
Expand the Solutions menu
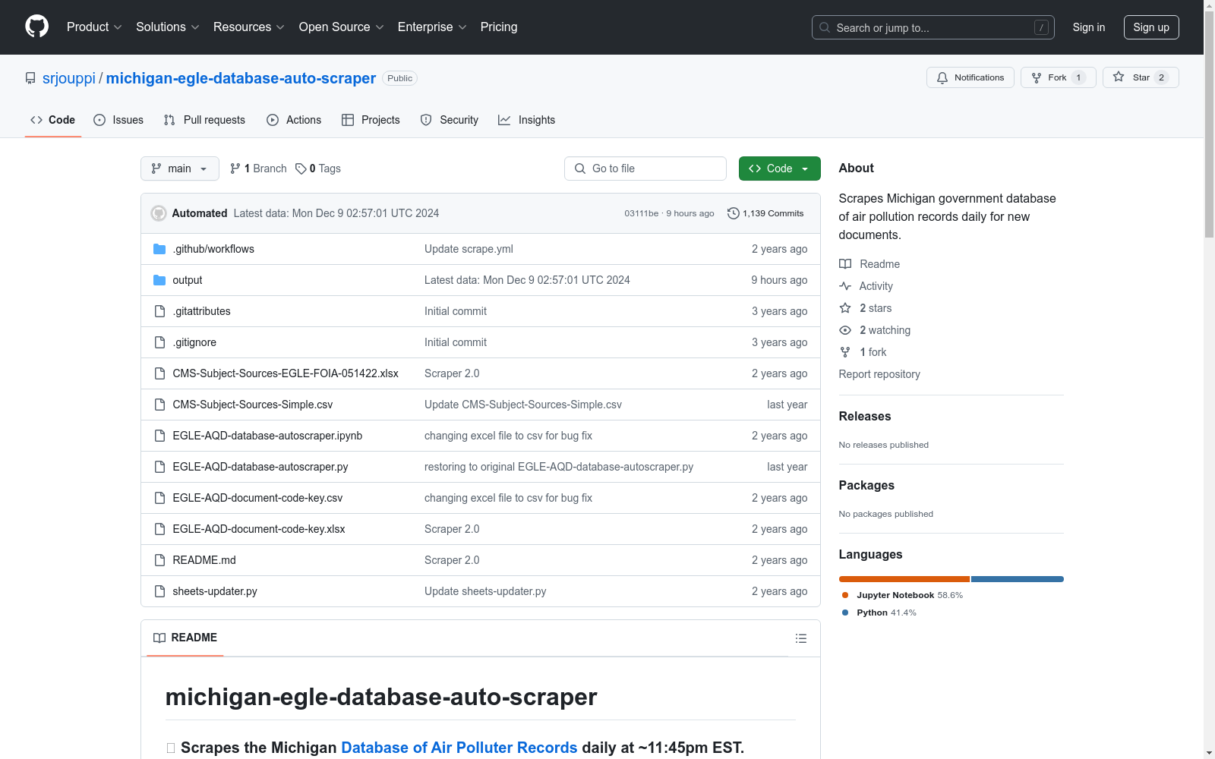tap(168, 27)
